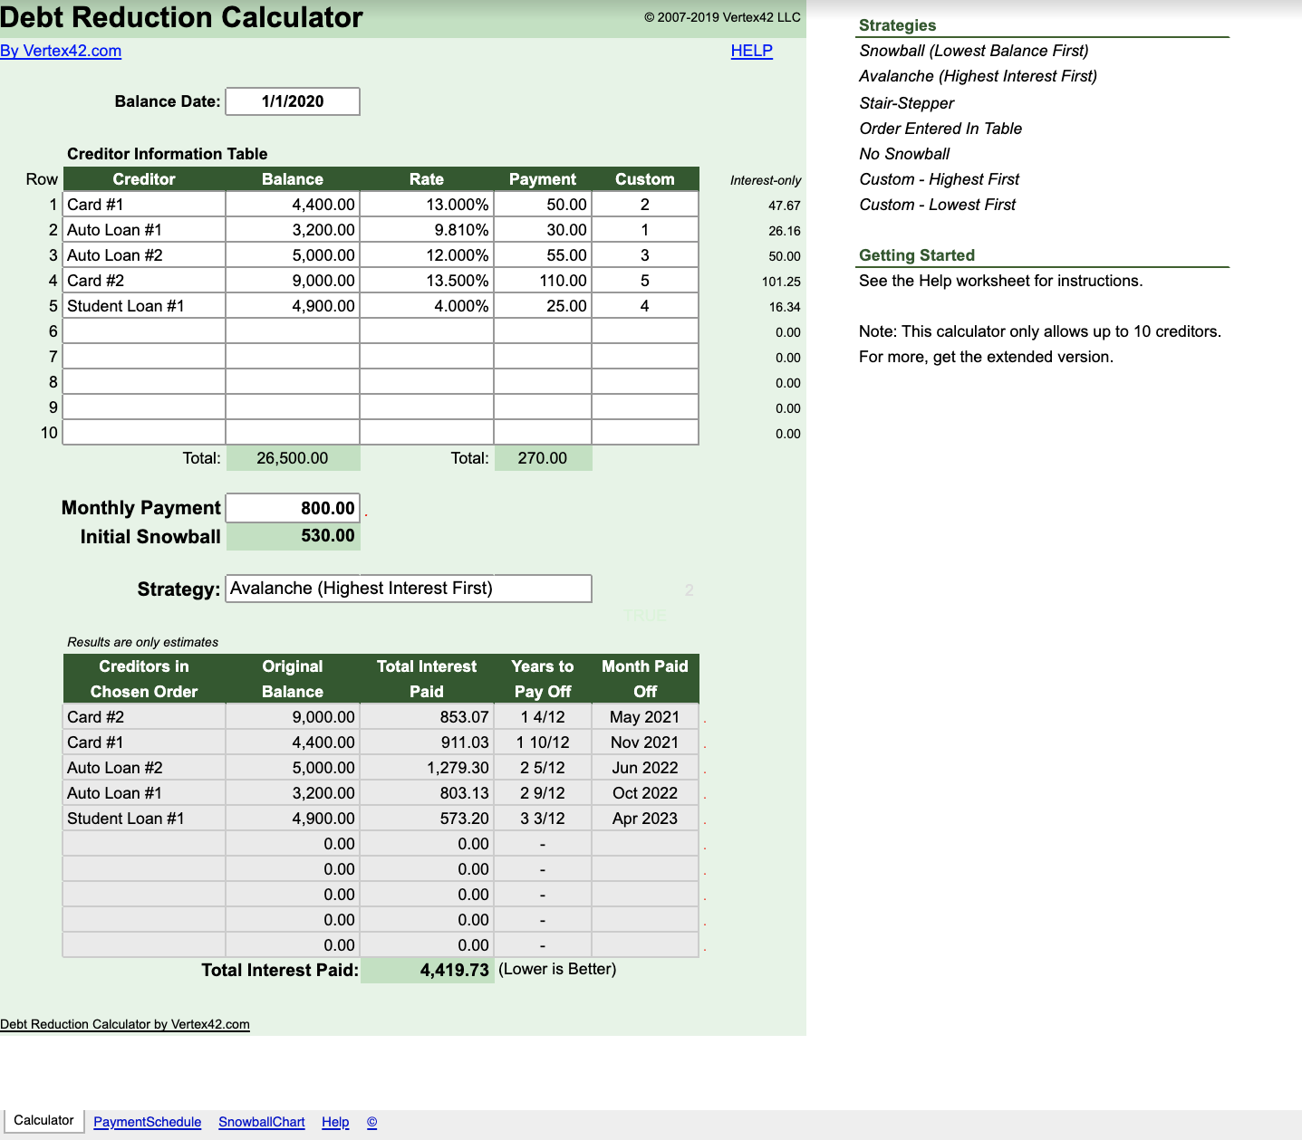Open the Help sheet tab
The image size is (1302, 1140).
click(335, 1122)
